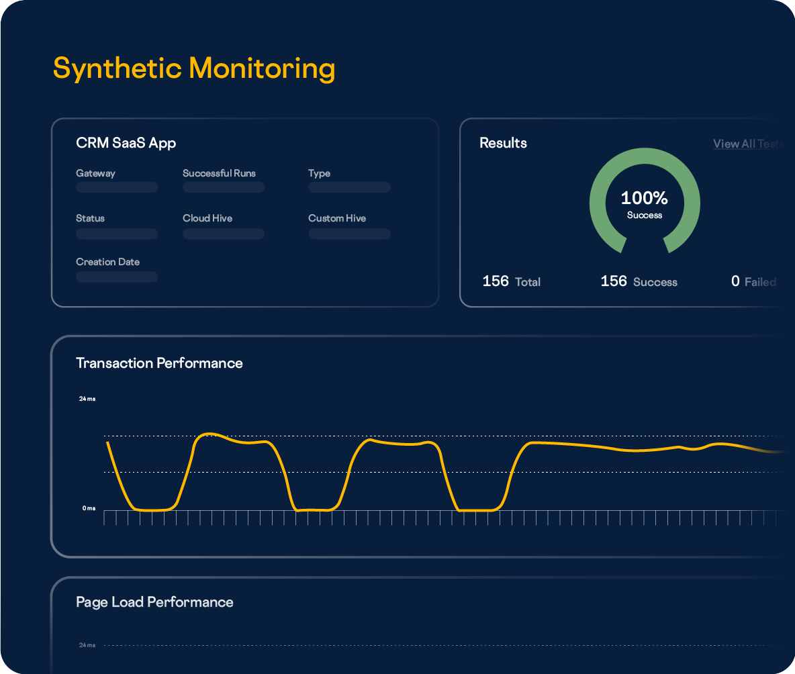The width and height of the screenshot is (795, 674).
Task: Select the 0 Failed count
Action: tap(753, 282)
